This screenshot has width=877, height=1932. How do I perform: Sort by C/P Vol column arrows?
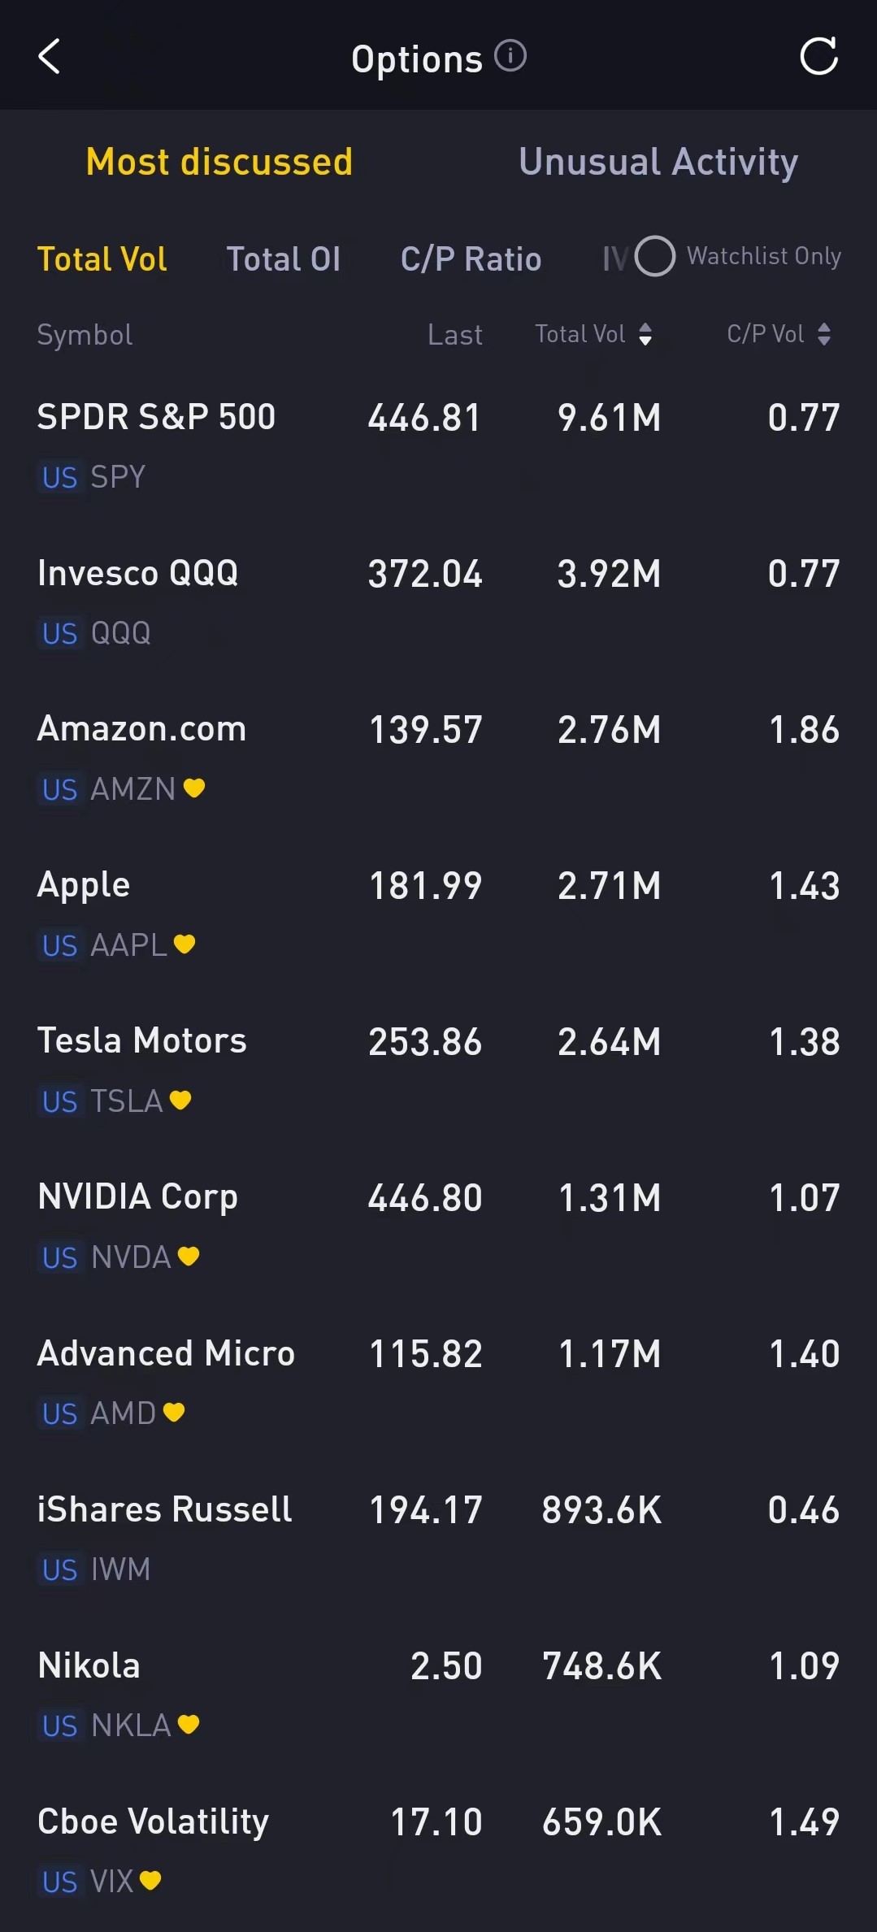click(824, 334)
